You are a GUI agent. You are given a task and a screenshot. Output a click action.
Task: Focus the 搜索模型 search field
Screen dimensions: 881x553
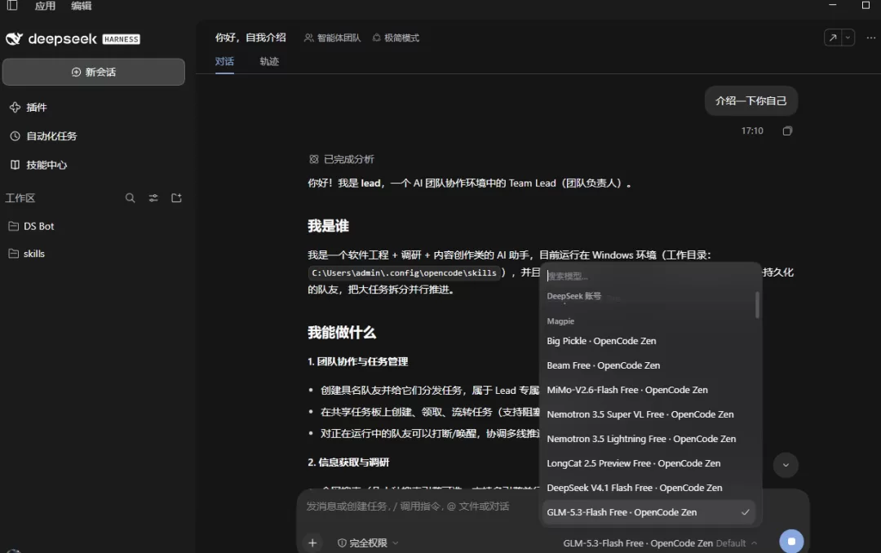tap(650, 276)
